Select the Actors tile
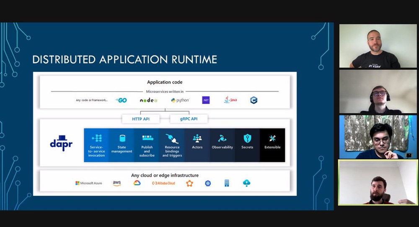Image resolution: width=419 pixels, height=227 pixels. [x=197, y=145]
